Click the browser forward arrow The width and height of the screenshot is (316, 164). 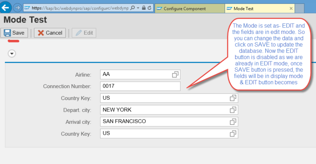click(x=17, y=8)
